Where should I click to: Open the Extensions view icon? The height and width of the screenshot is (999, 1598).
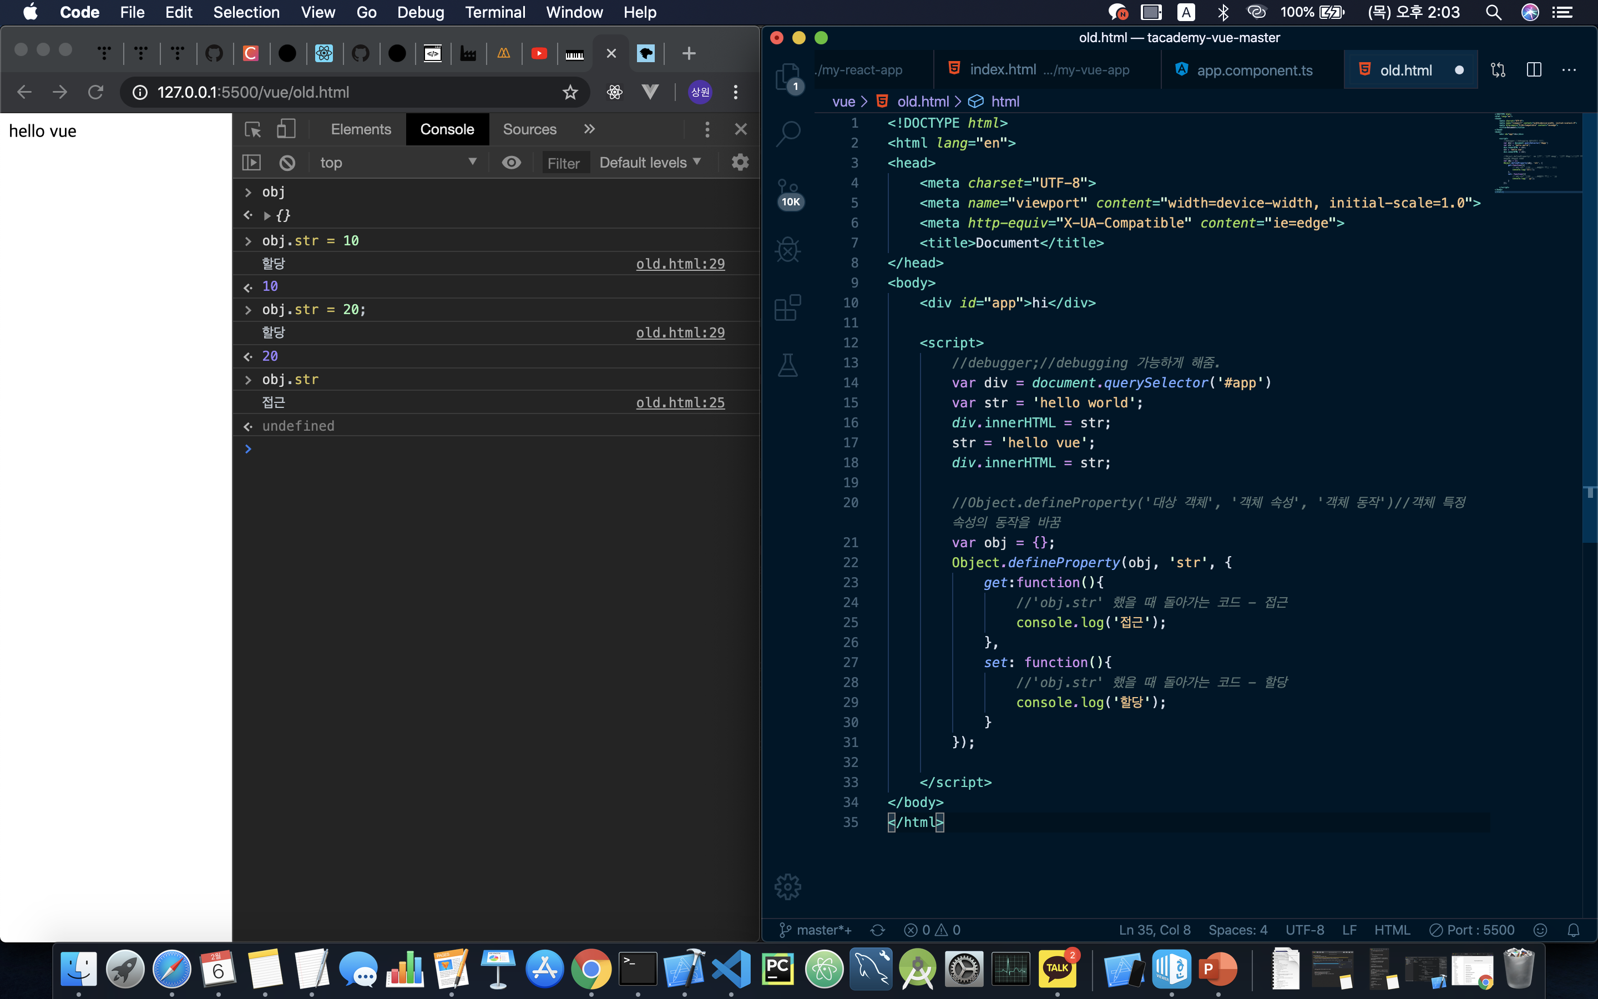tap(788, 308)
